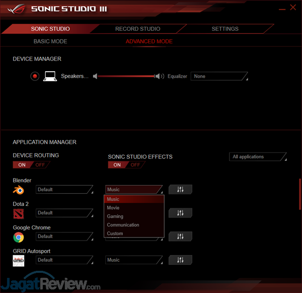Click the Blender app icon

click(19, 190)
